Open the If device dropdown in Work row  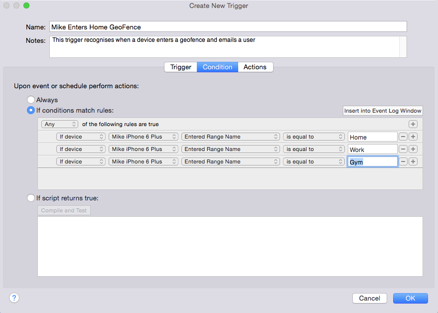coord(81,149)
